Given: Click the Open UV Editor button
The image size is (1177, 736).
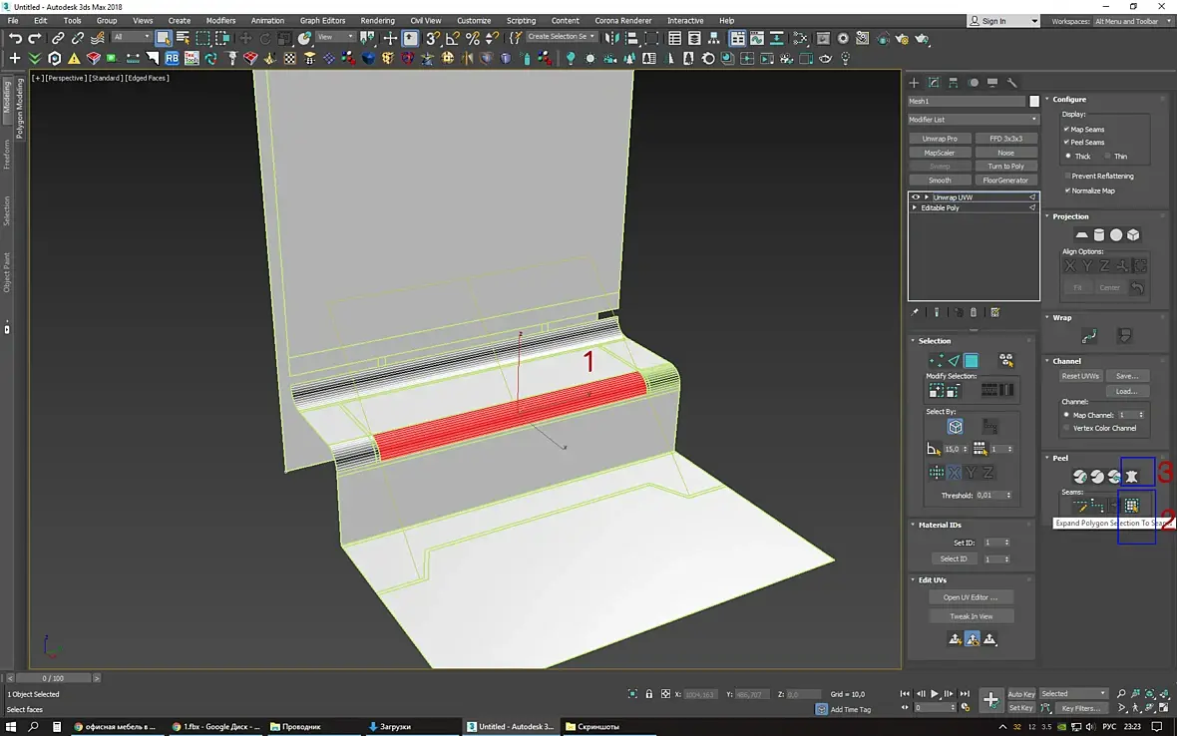Looking at the screenshot, I should pos(971,597).
